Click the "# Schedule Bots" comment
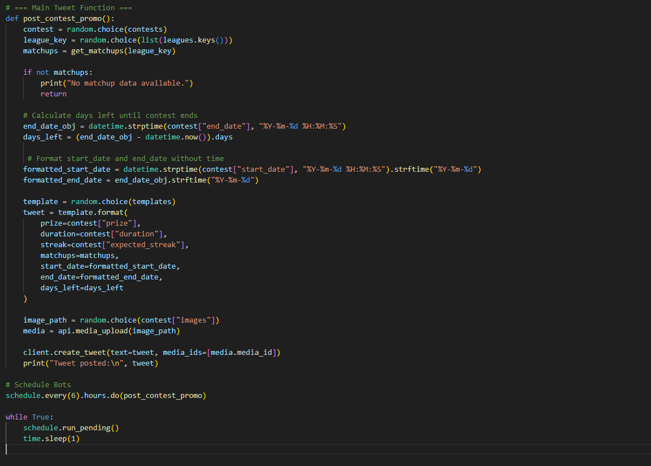 tap(38, 385)
